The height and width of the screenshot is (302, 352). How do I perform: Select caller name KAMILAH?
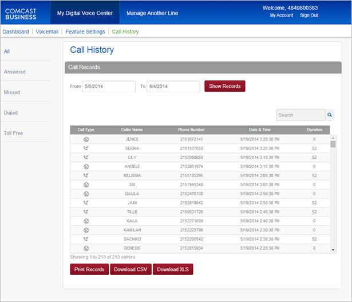(132, 230)
